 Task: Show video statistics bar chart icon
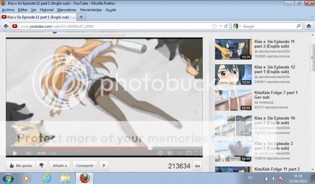(x=198, y=166)
